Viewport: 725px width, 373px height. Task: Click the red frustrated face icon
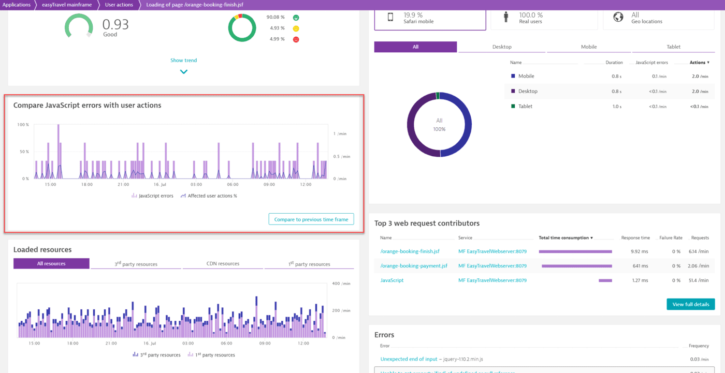296,38
